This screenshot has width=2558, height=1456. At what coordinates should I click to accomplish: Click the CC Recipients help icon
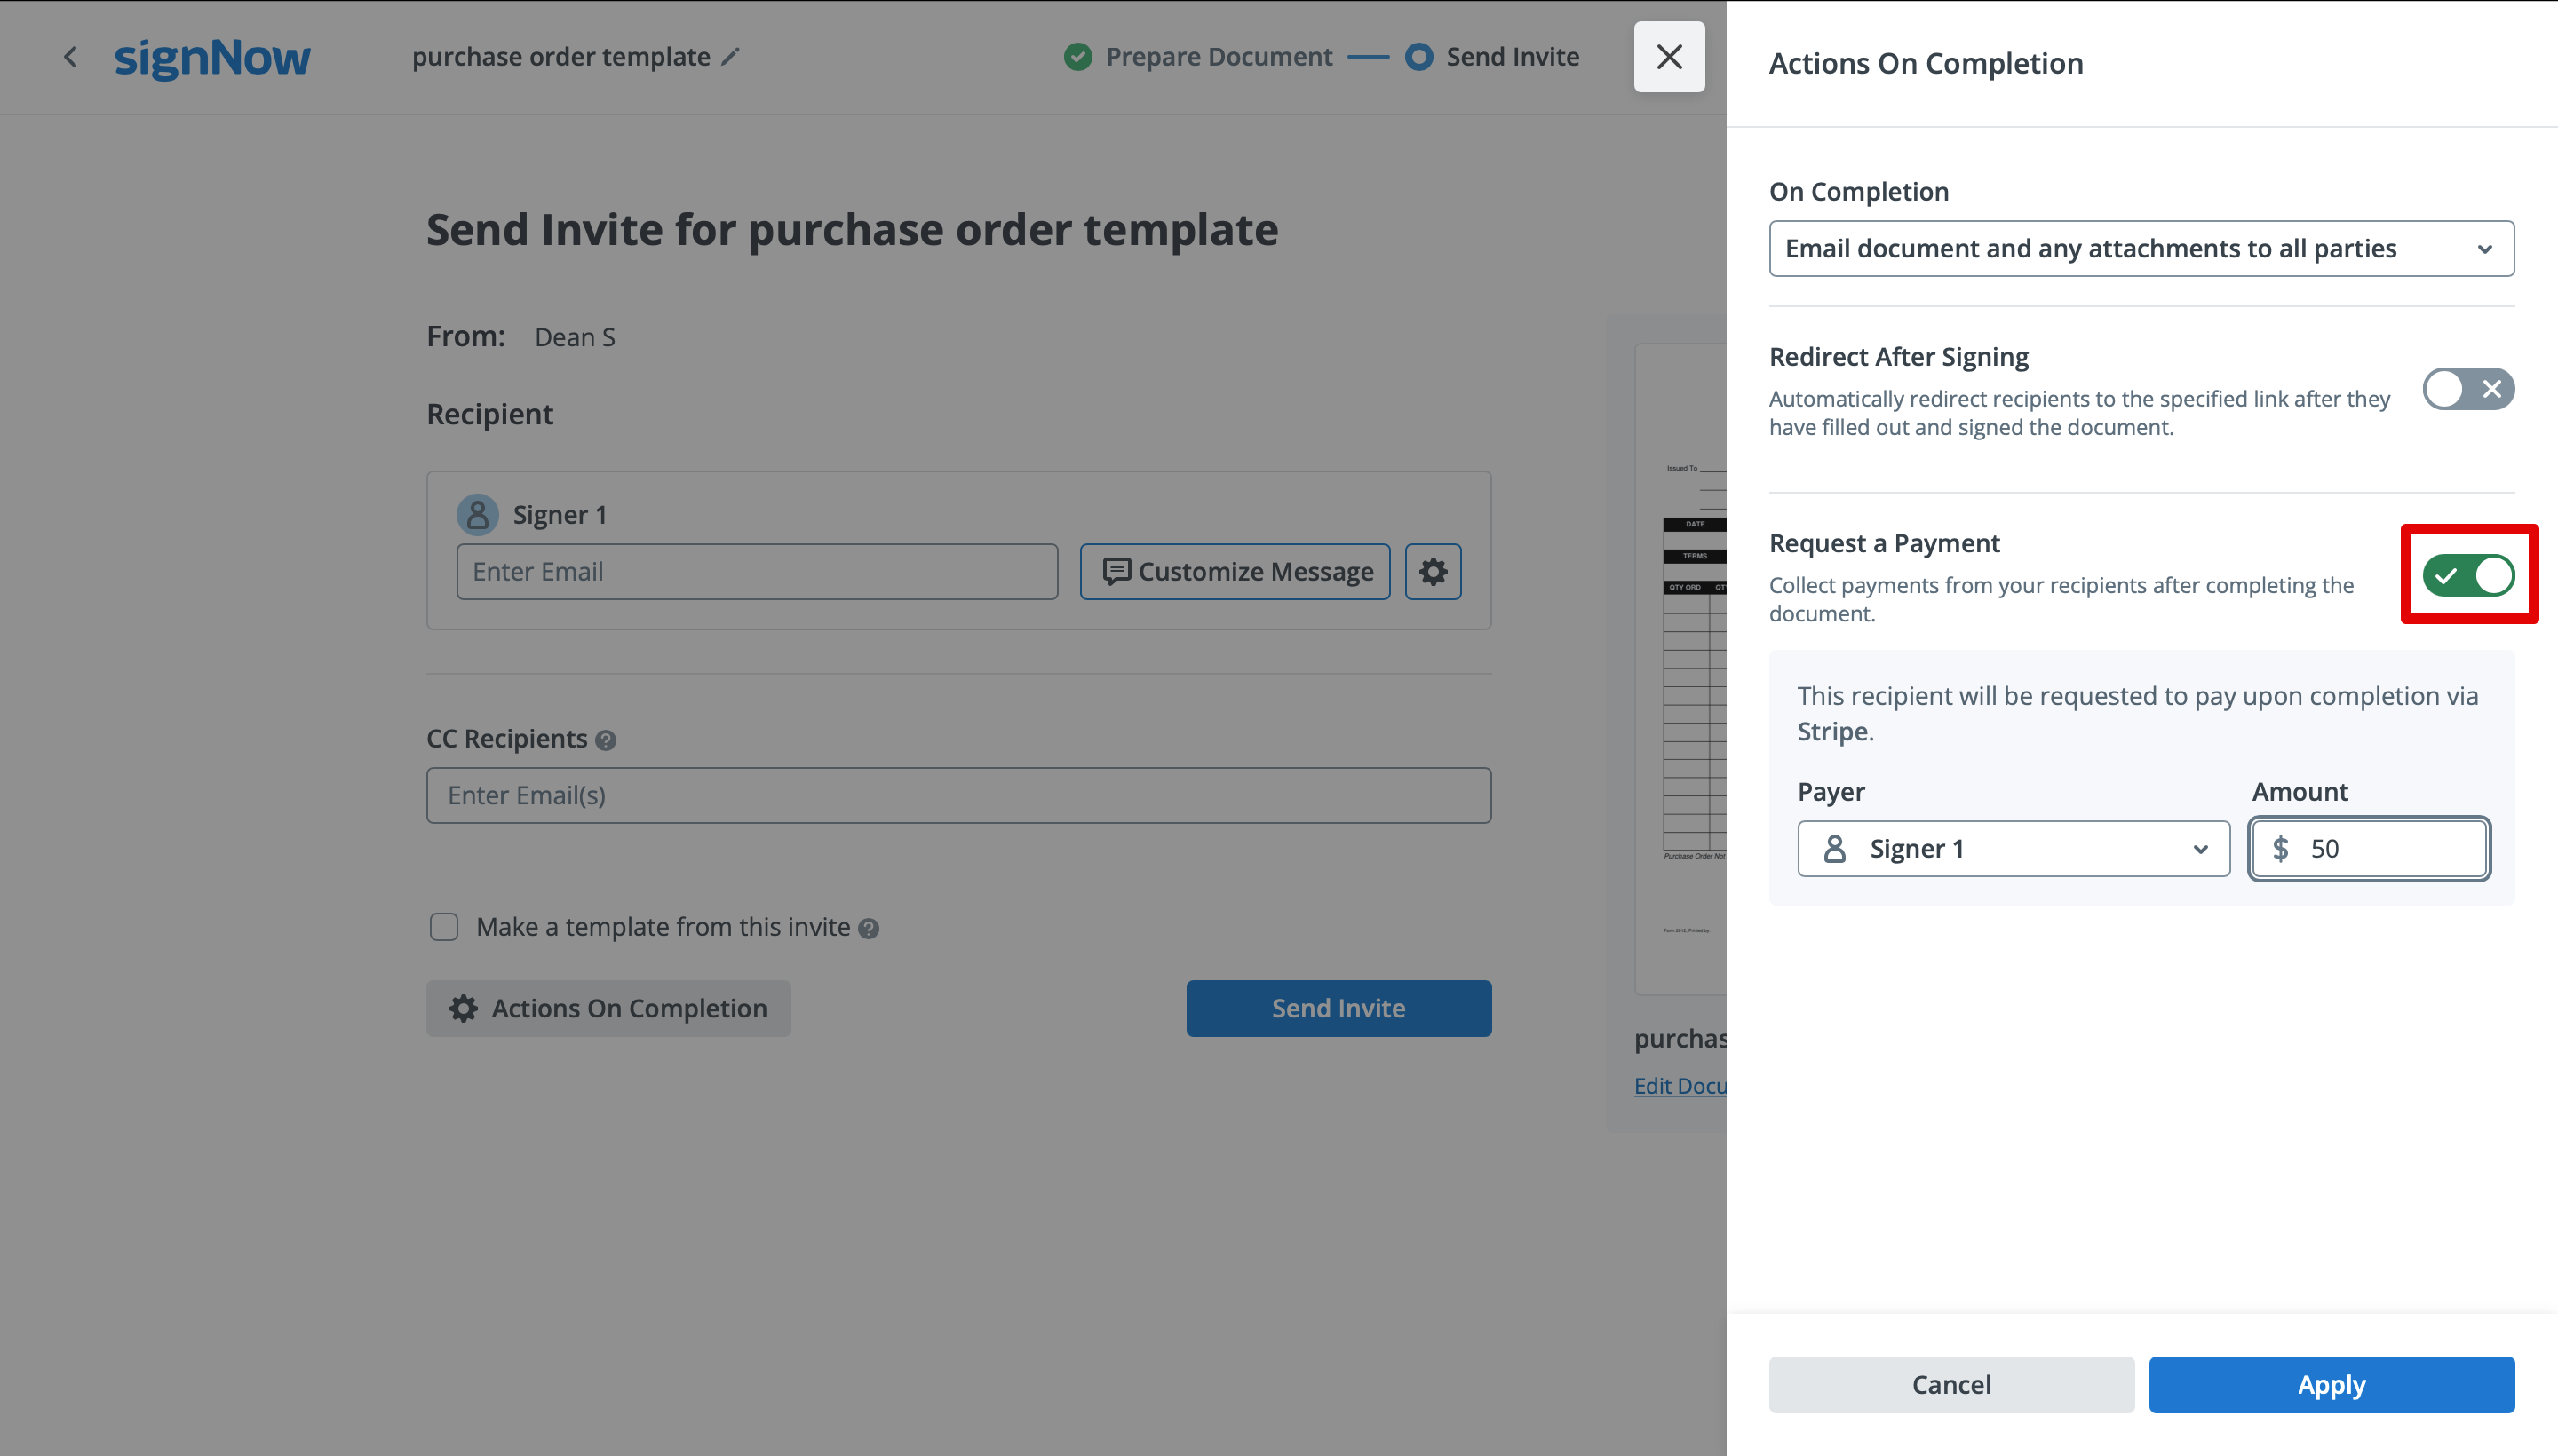605,740
